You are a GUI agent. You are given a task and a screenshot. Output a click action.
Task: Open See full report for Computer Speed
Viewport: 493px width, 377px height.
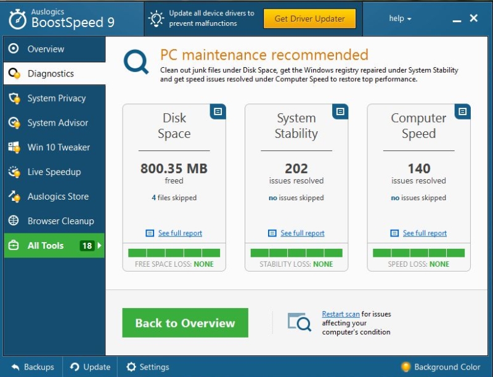tap(425, 233)
